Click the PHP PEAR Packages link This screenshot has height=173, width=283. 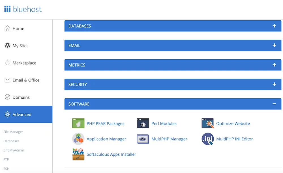[x=105, y=124]
